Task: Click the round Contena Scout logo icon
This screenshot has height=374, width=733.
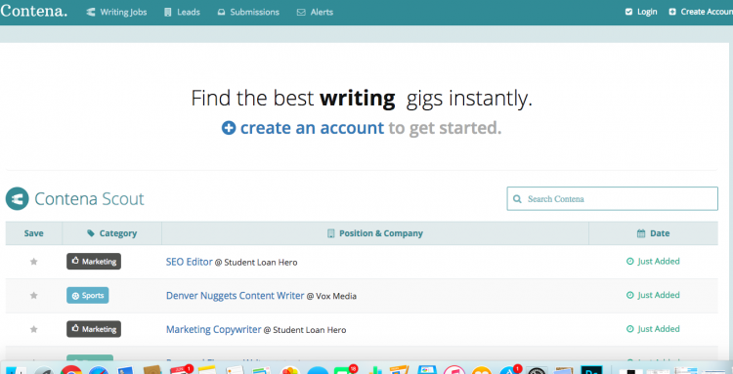Action: 18,198
